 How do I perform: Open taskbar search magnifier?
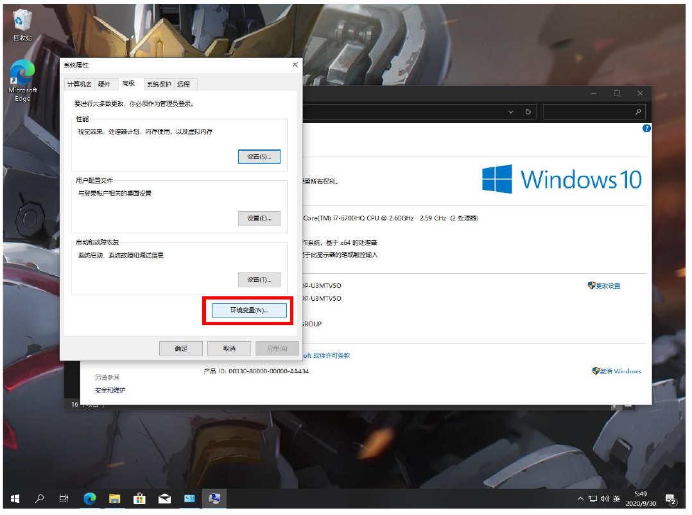point(40,498)
